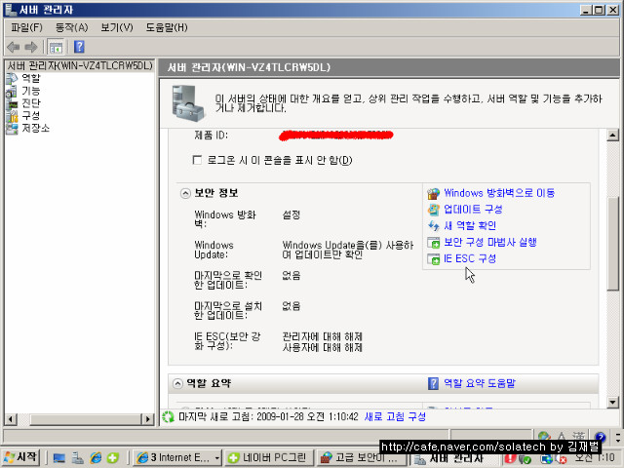Viewport: 624px width, 468px height.
Task: Click the 역할 요약 도움말 question icon
Action: click(433, 383)
